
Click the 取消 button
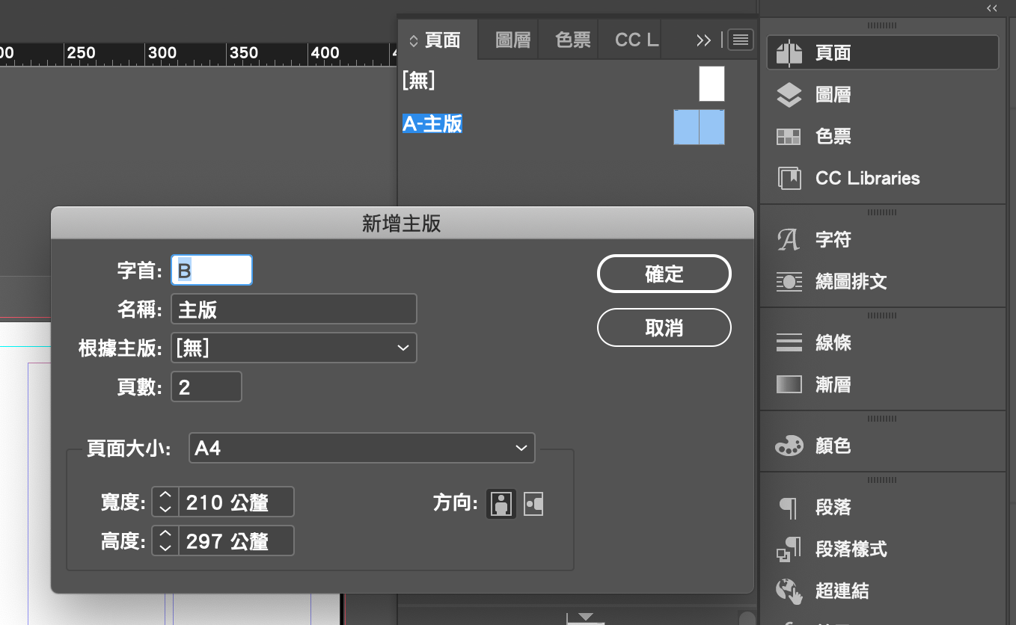click(x=664, y=327)
